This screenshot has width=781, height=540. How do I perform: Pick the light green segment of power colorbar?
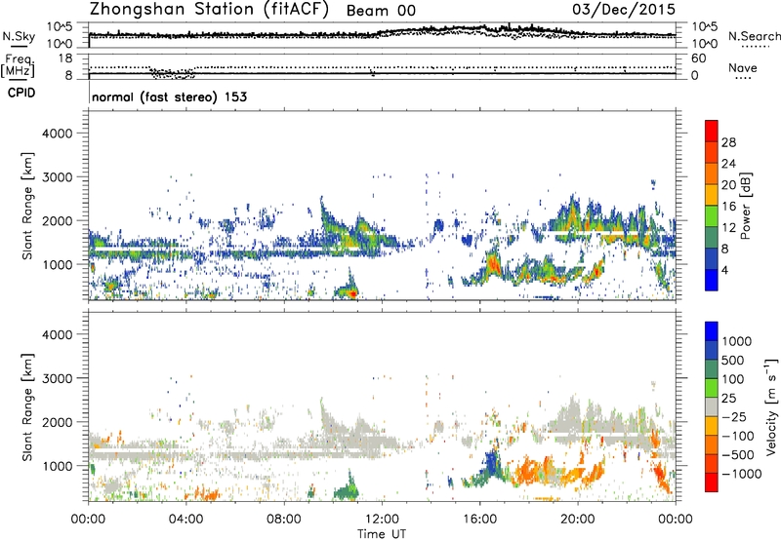pyautogui.click(x=712, y=216)
